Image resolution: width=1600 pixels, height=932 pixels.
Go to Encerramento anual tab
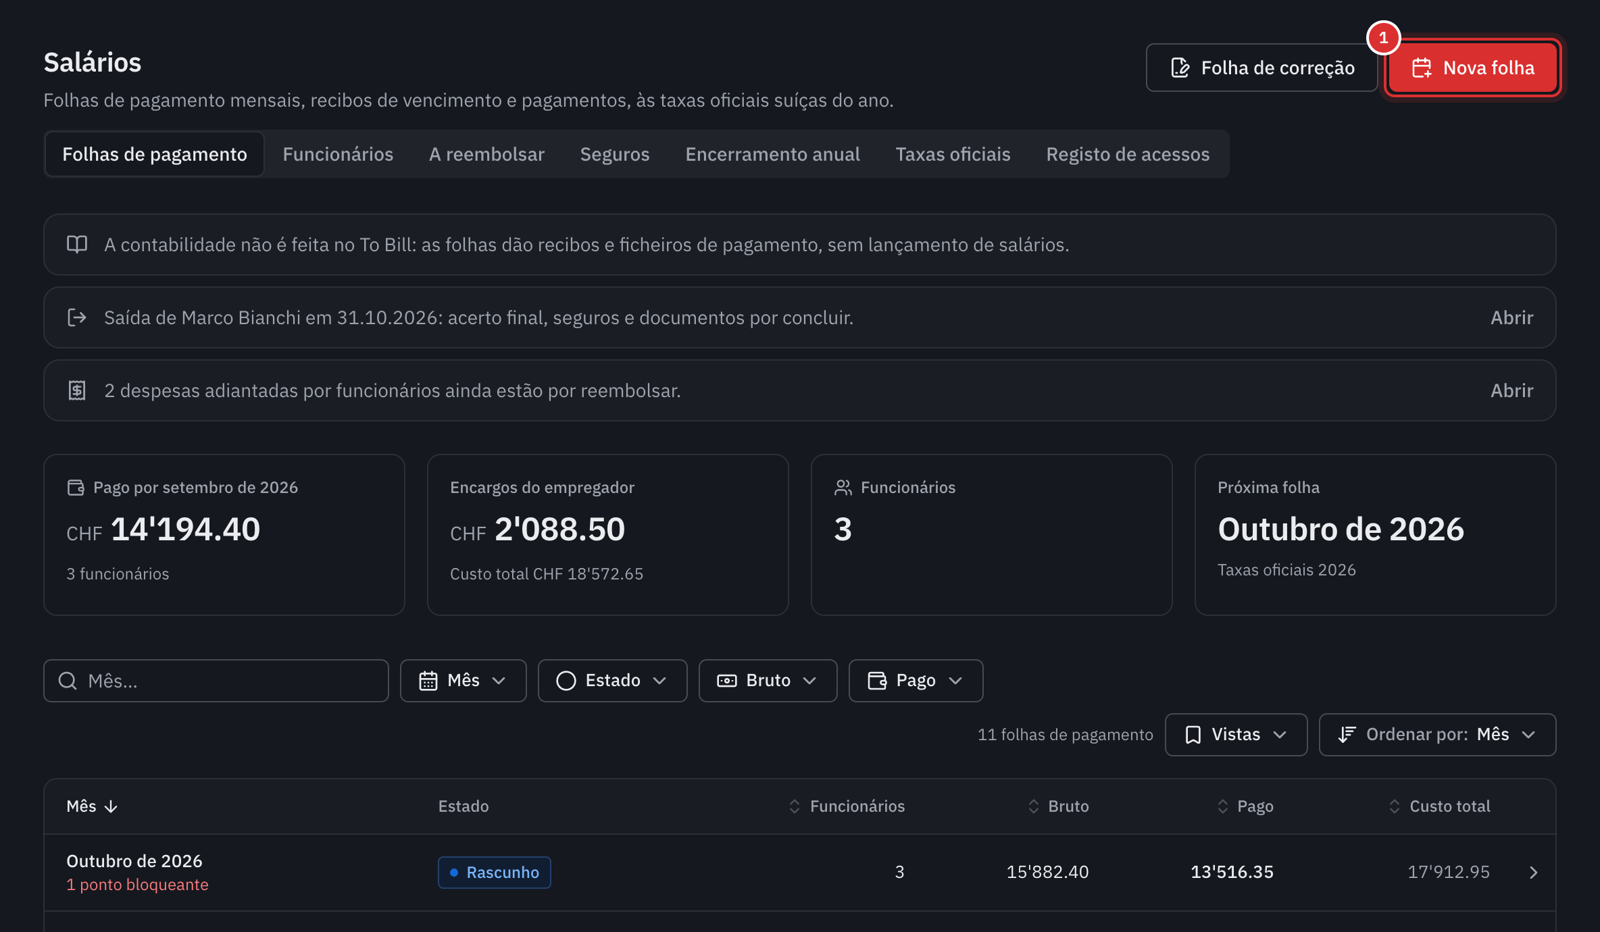coord(772,154)
